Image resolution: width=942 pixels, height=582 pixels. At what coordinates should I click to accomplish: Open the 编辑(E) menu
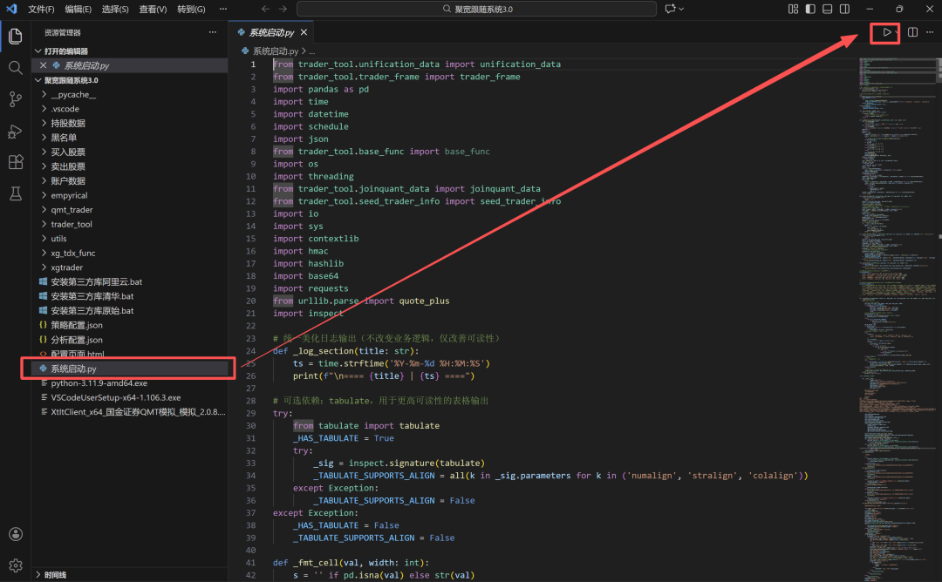(78, 9)
